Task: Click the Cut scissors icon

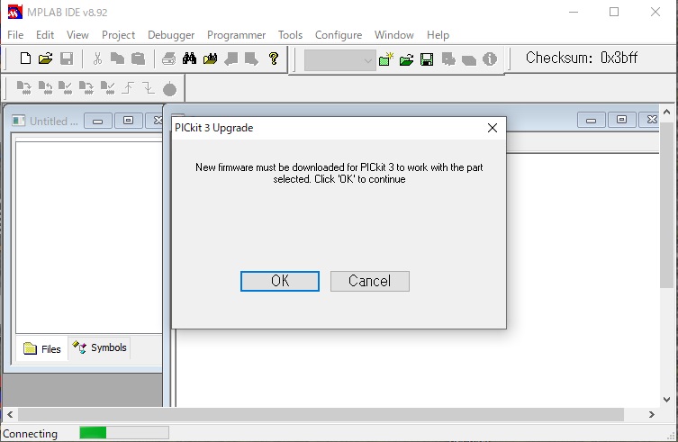Action: click(97, 59)
